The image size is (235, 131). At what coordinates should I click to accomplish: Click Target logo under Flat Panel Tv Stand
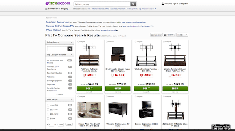point(89,75)
